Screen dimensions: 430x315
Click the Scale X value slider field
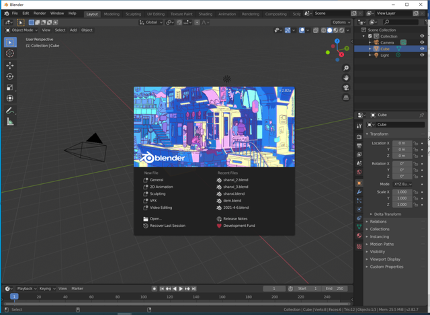click(x=401, y=191)
